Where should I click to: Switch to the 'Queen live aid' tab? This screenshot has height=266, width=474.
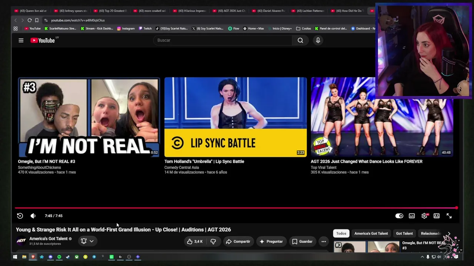tap(31, 11)
